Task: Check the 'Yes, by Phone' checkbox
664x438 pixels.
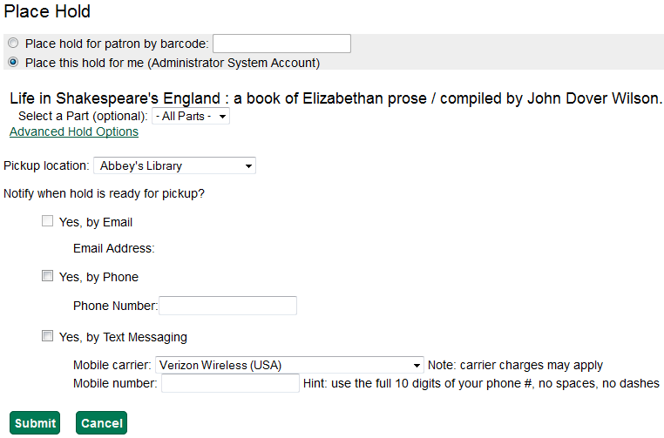Action: tap(47, 276)
